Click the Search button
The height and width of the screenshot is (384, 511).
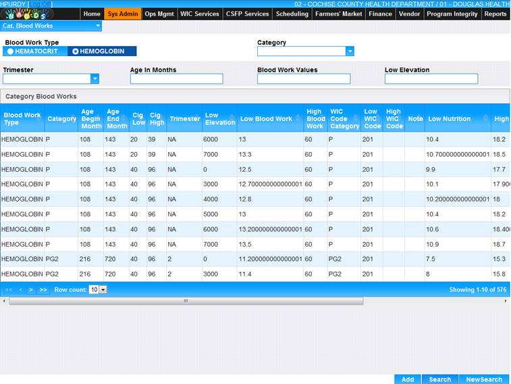click(440, 379)
